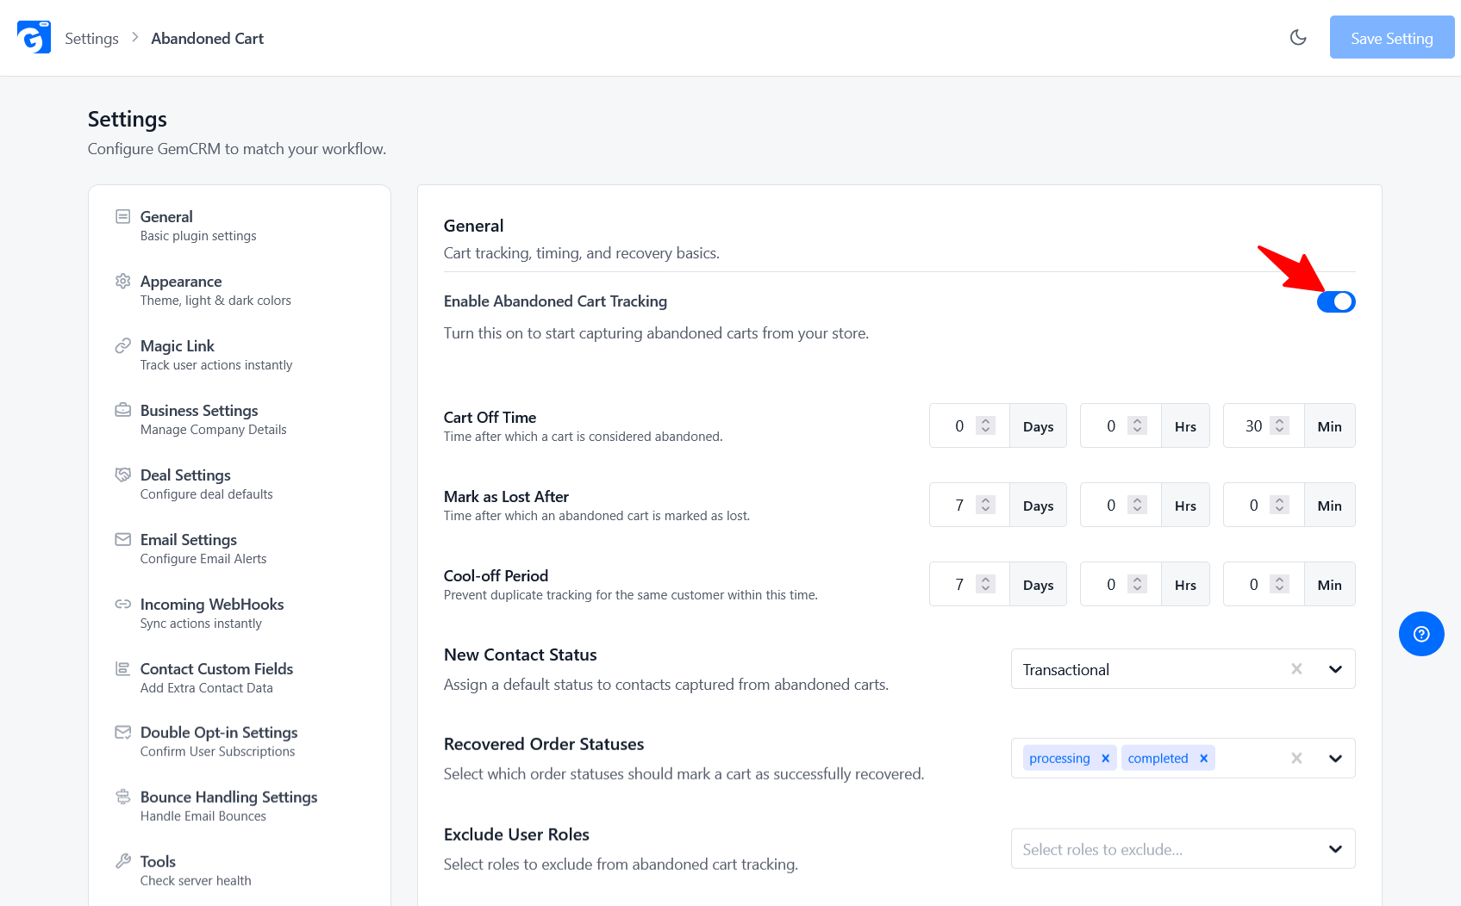Click Cart Off Time hours field
1461x906 pixels.
click(x=1121, y=425)
